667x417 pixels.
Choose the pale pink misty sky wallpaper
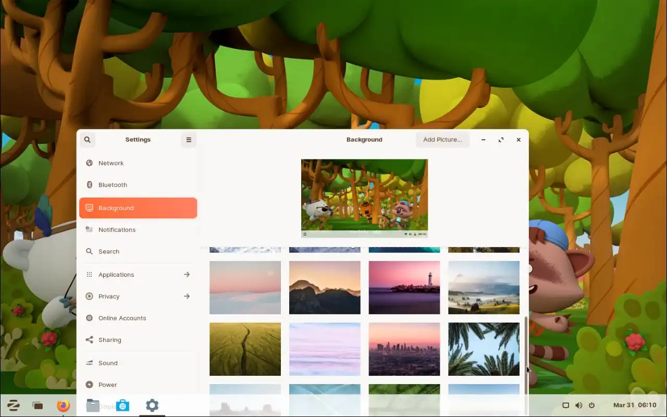coord(245,288)
